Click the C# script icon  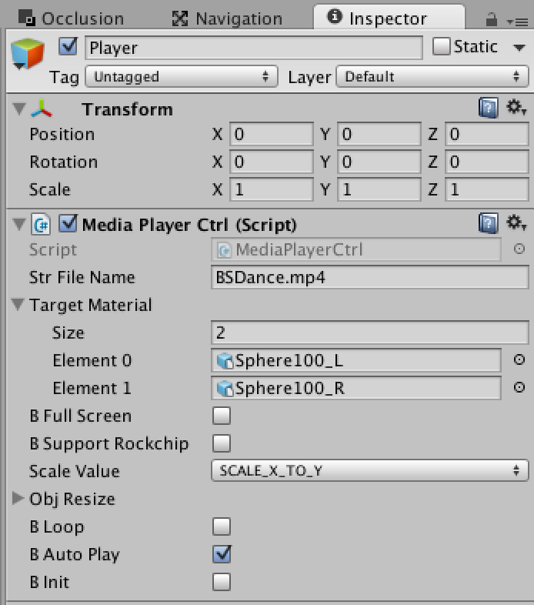(41, 224)
